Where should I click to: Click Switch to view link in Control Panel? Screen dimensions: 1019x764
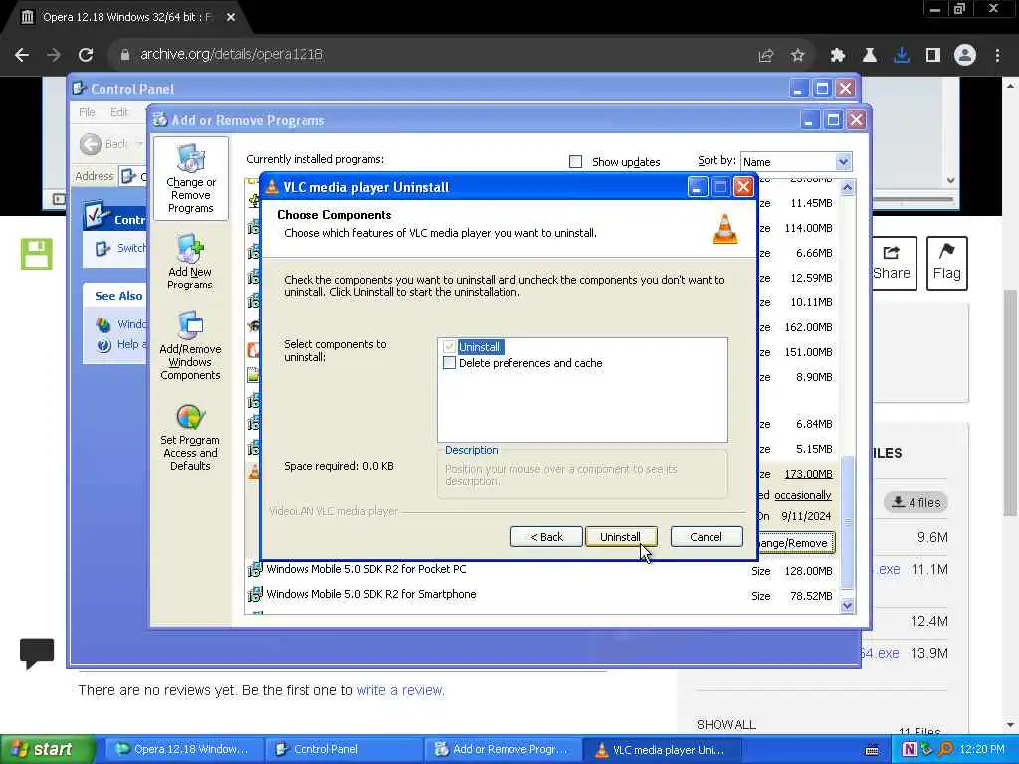coord(121,248)
